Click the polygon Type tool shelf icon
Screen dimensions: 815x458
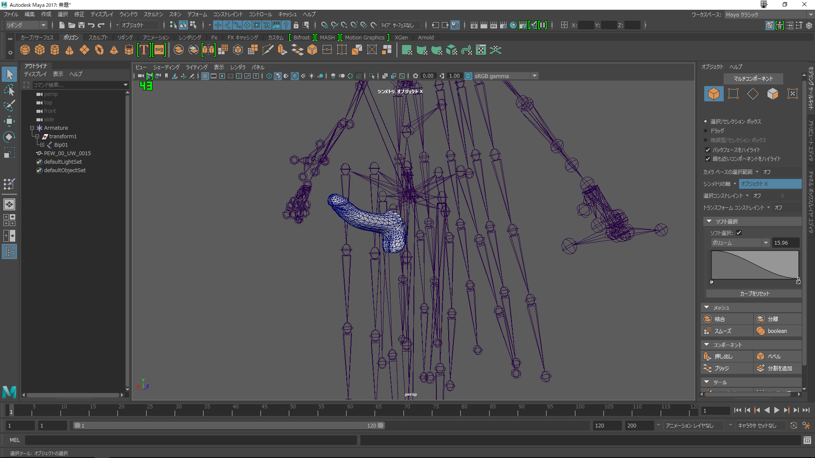144,50
